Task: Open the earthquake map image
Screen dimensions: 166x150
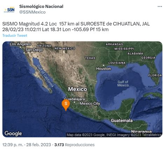Action: tap(82, 89)
